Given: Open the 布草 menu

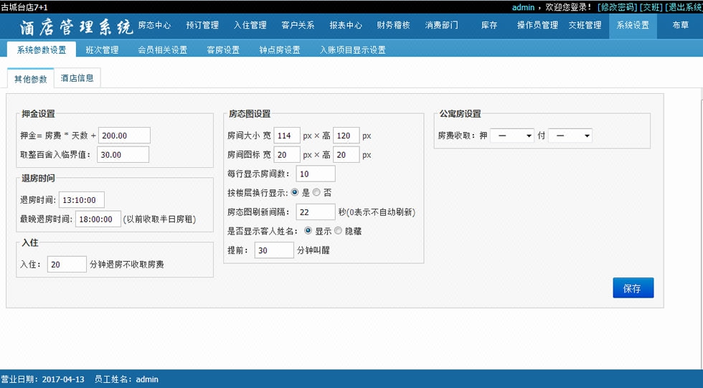Looking at the screenshot, I should tap(680, 26).
